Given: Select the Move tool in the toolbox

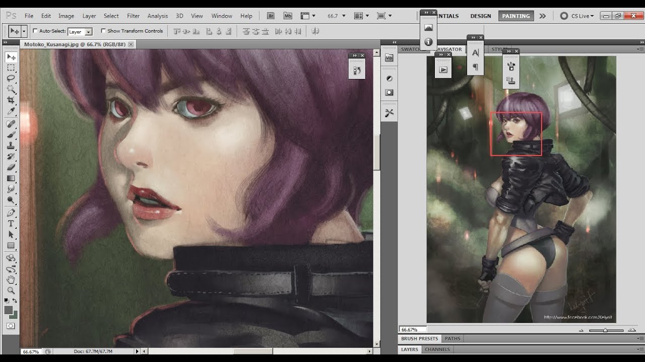Looking at the screenshot, I should click(11, 57).
